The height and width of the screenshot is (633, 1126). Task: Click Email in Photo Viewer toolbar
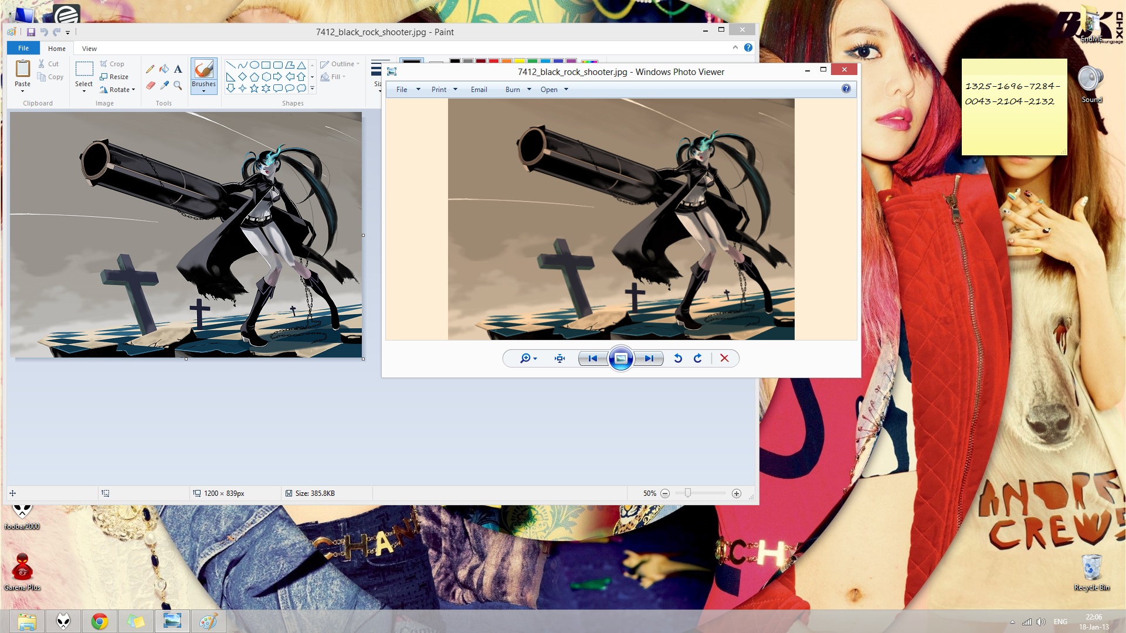pos(479,90)
